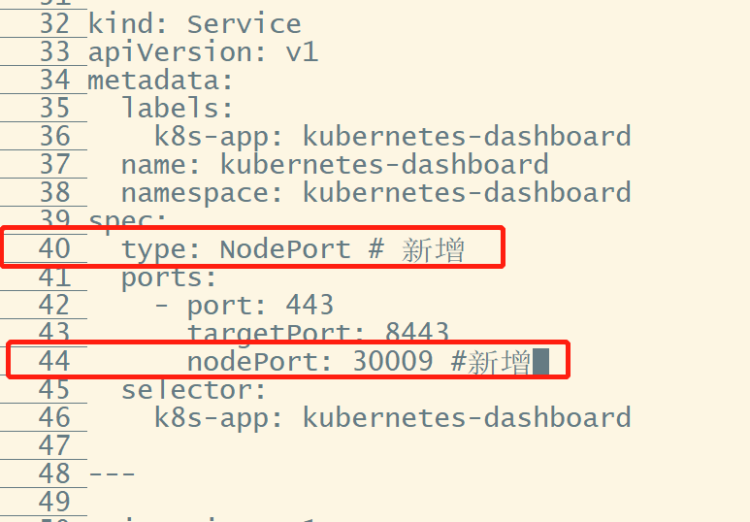Click line number 40 in the gutter

[x=54, y=248]
